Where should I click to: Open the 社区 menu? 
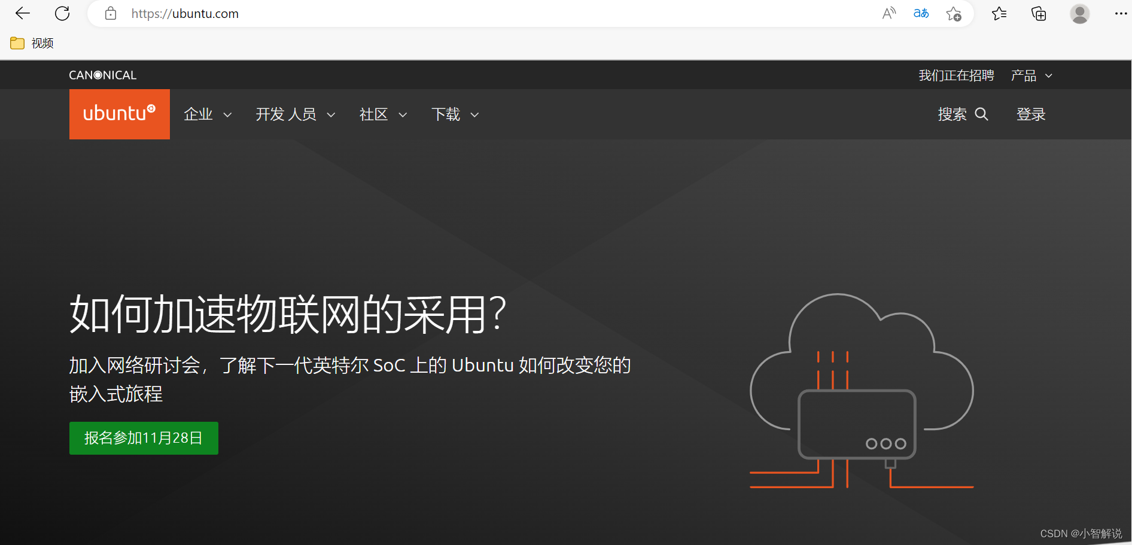382,114
